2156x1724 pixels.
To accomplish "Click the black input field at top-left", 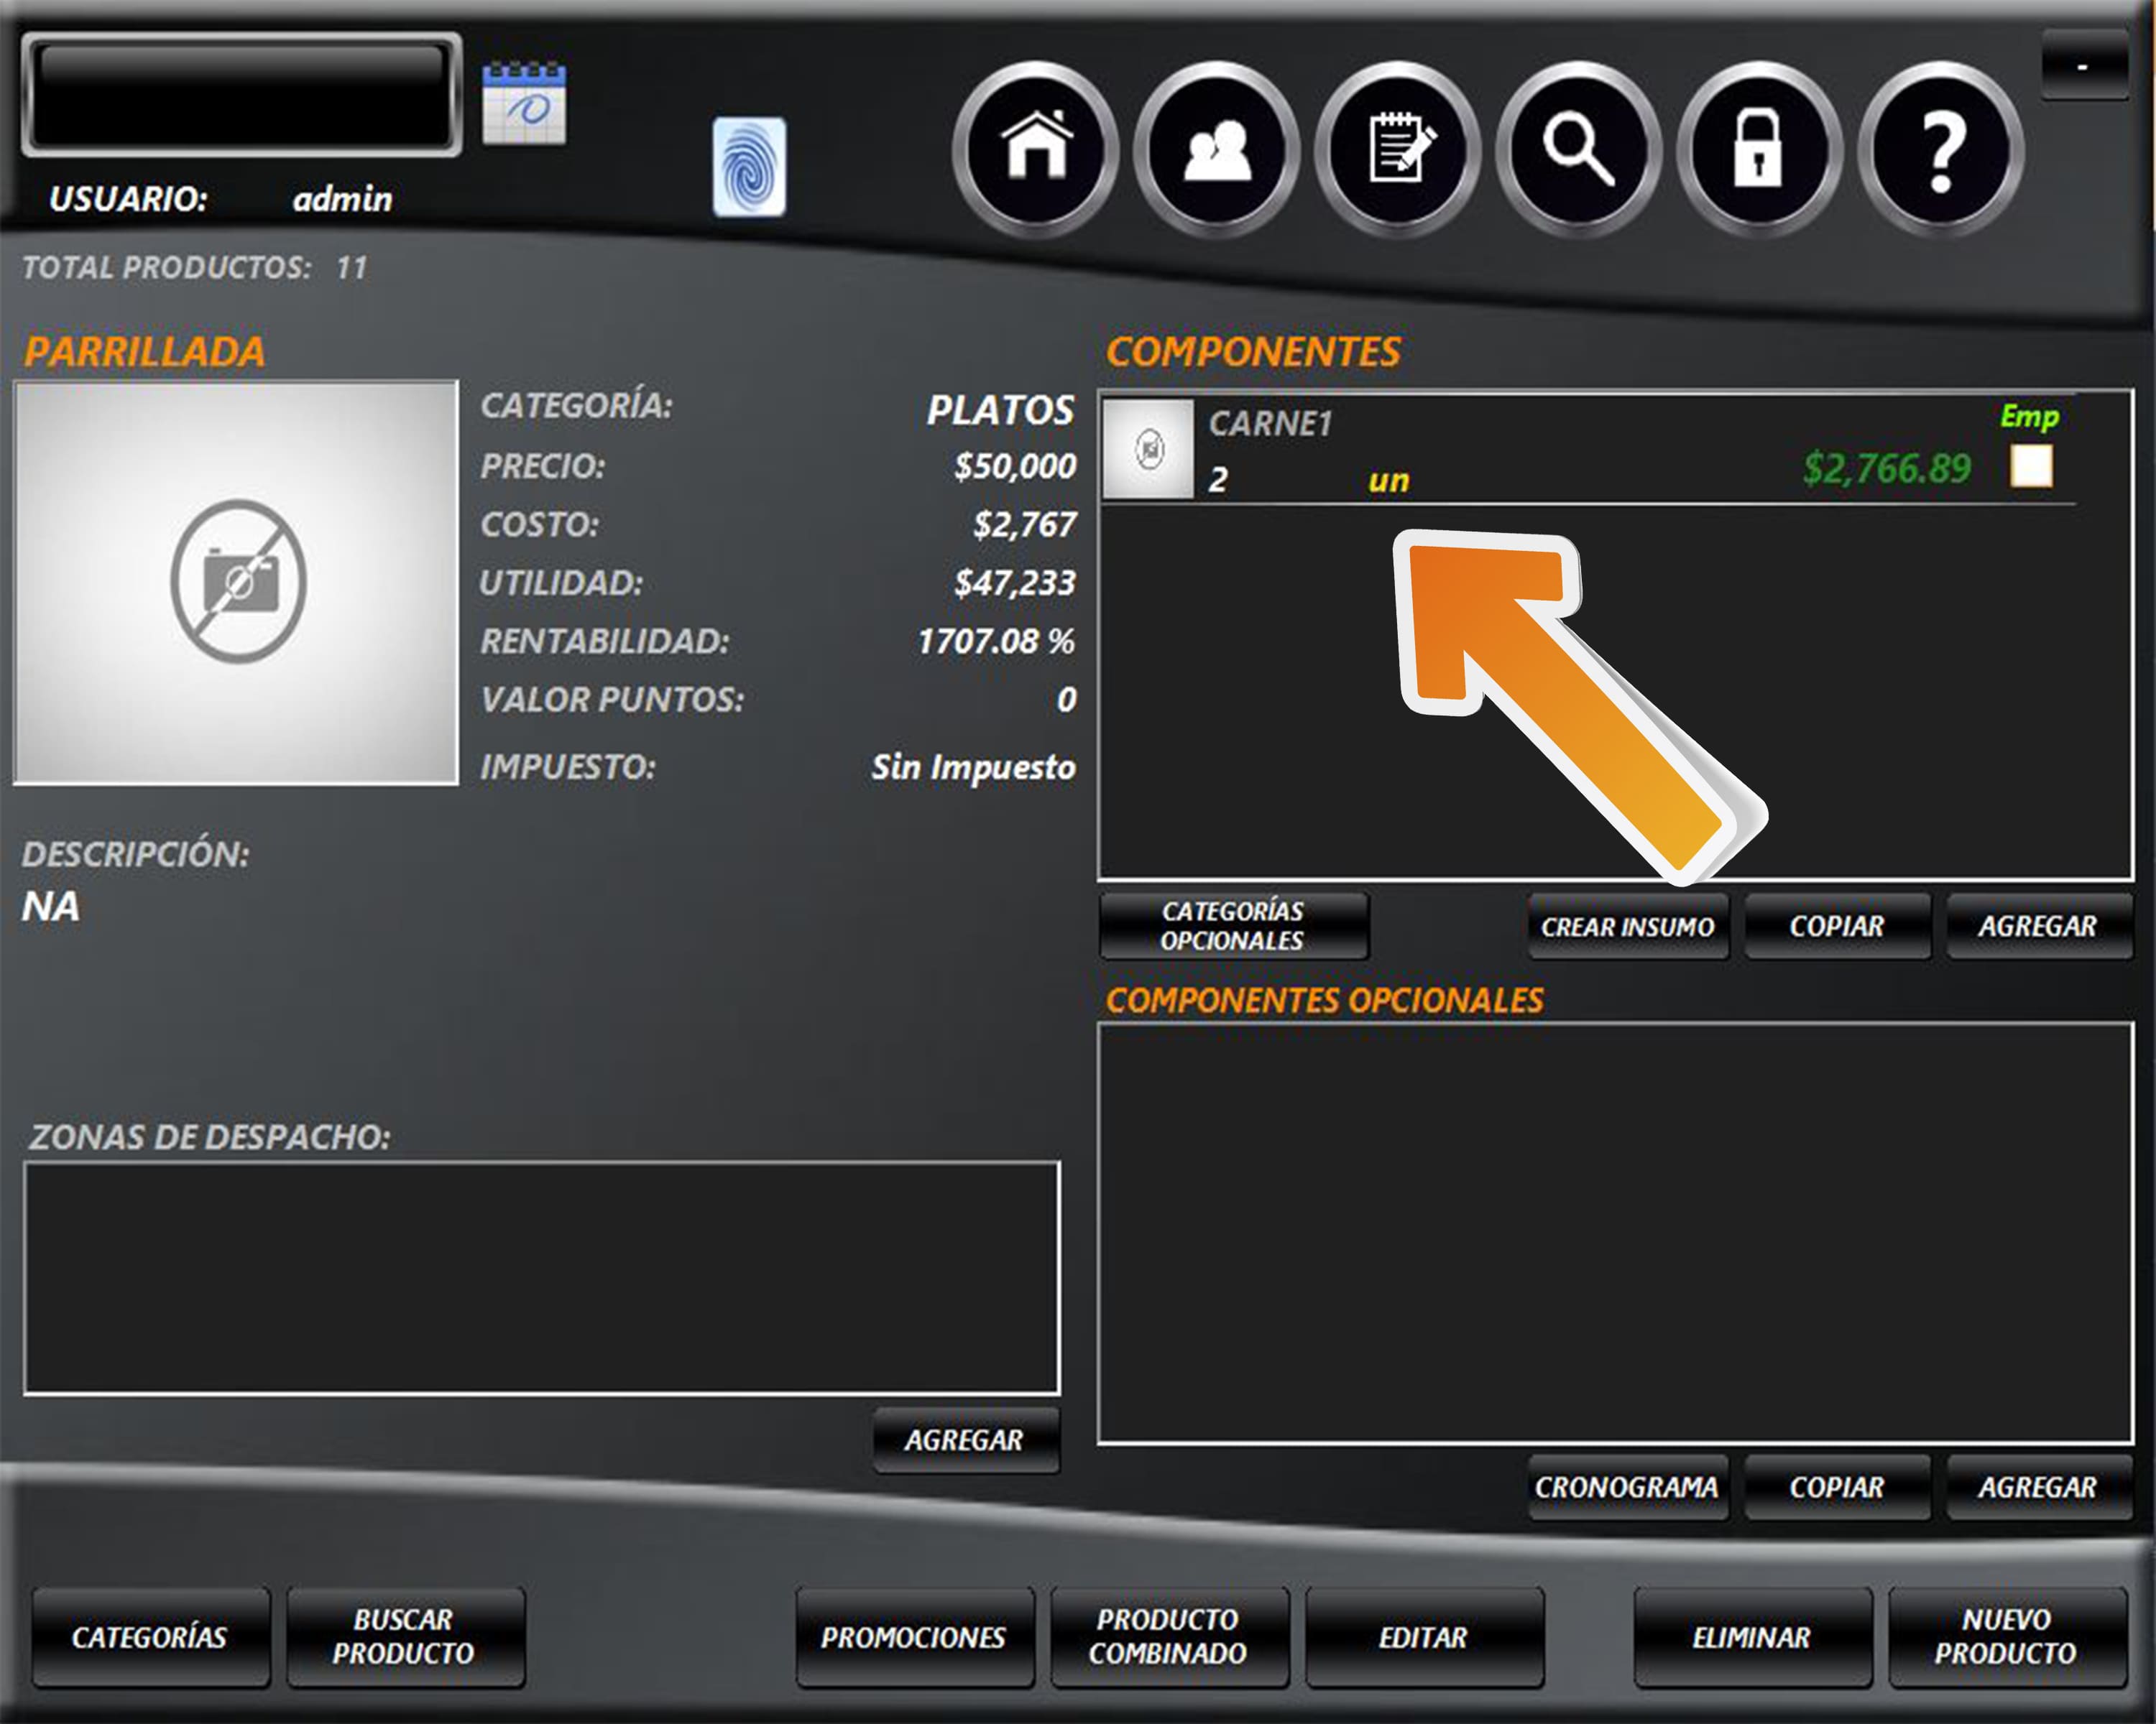I will 241,95.
